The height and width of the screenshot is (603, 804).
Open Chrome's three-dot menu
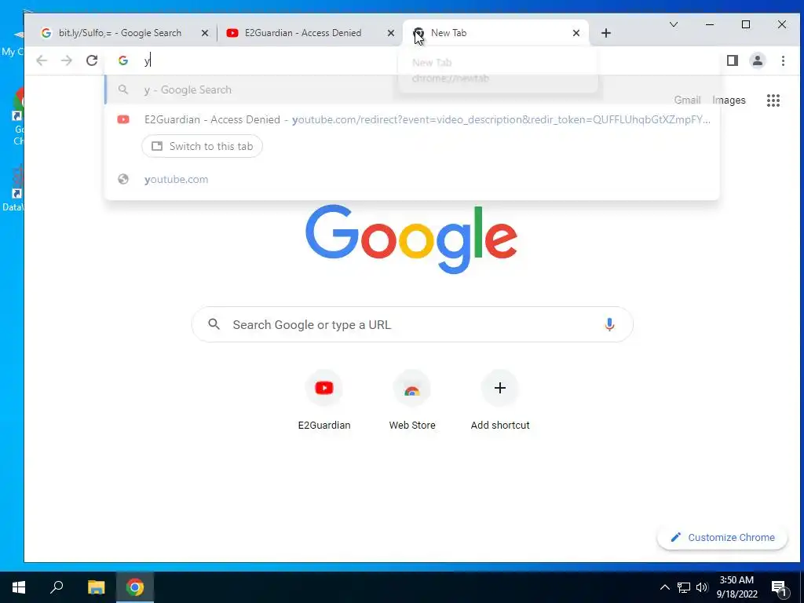click(x=783, y=60)
